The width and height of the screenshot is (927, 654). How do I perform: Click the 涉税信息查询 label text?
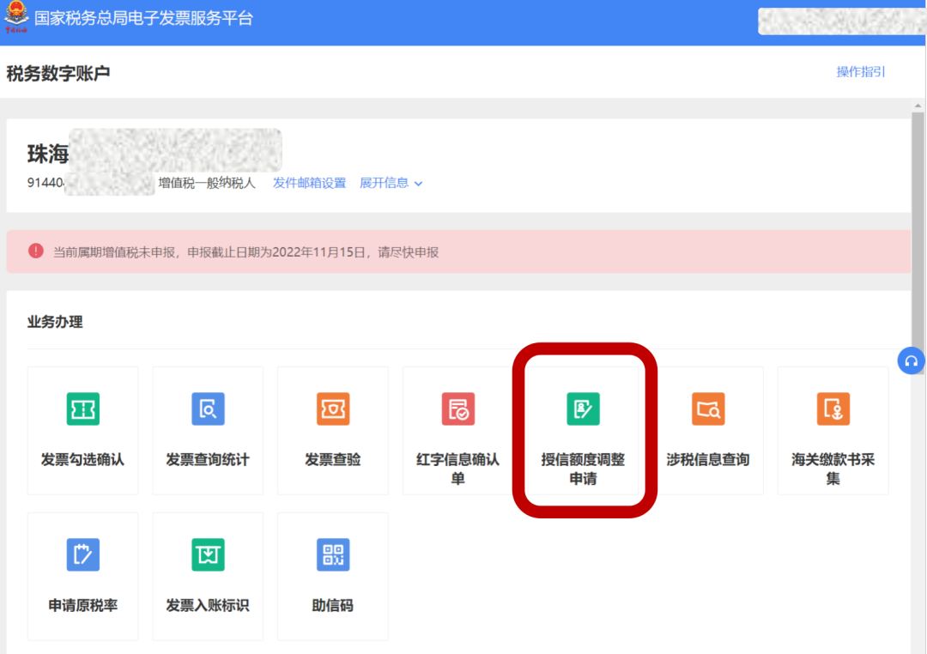tap(708, 459)
